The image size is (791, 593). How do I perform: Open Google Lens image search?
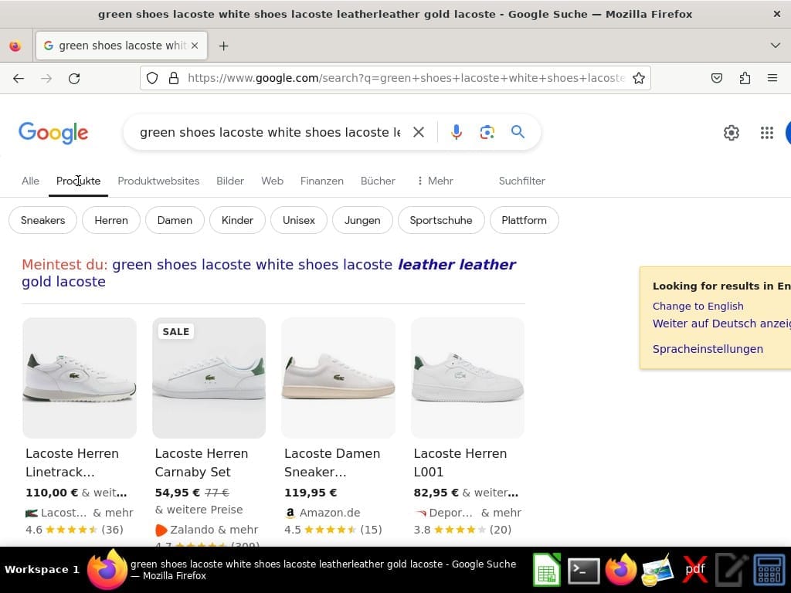point(487,132)
